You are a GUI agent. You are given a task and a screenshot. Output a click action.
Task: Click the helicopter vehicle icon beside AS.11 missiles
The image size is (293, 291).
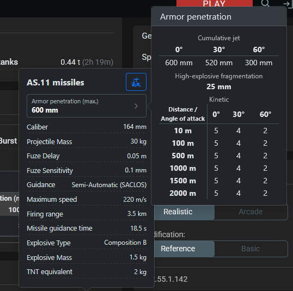tap(136, 82)
